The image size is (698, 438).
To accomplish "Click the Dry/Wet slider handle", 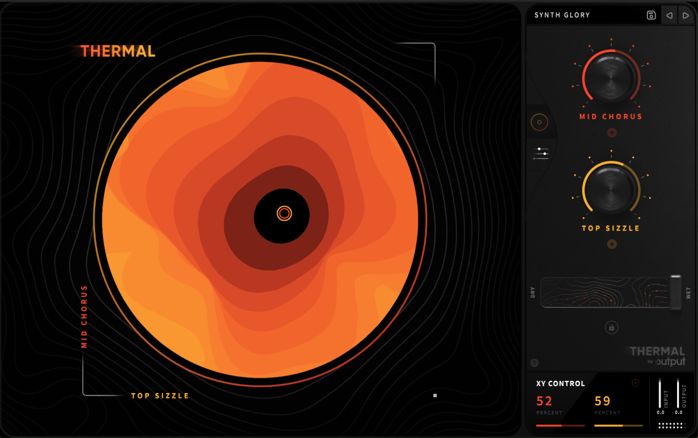I will pos(675,292).
